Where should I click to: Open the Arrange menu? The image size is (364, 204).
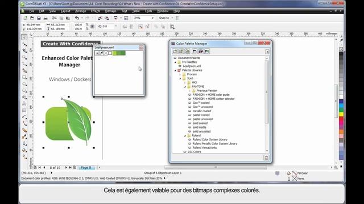[x=81, y=11]
